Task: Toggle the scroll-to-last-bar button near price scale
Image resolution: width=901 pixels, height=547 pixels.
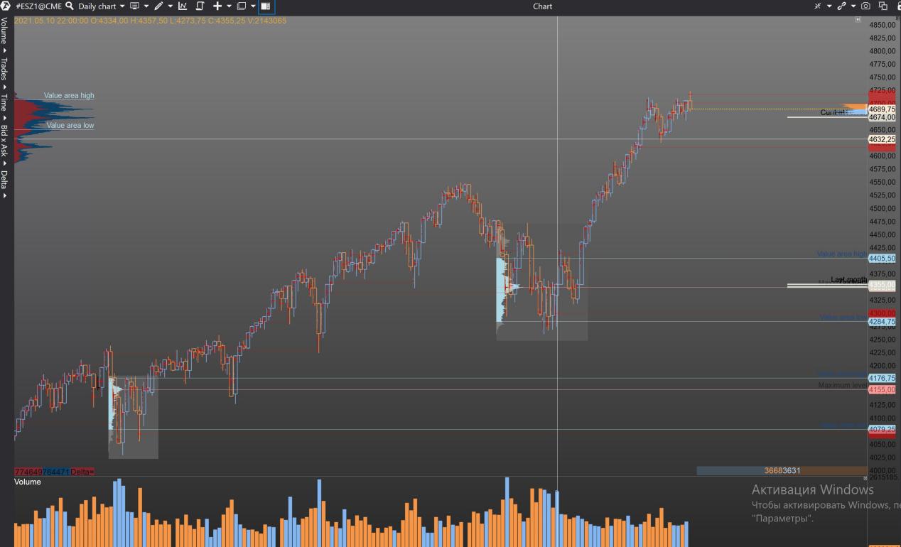Action: tap(858, 20)
